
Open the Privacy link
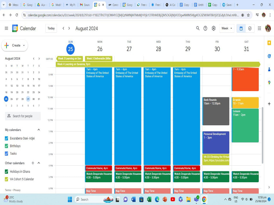point(17,190)
